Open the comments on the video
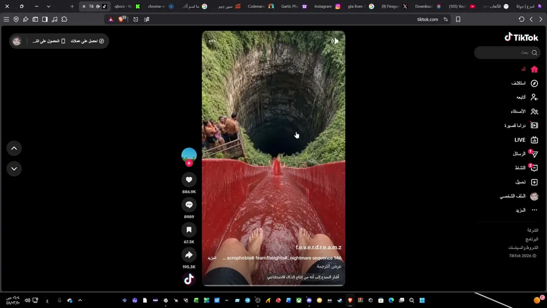This screenshot has height=308, width=547. click(x=189, y=204)
